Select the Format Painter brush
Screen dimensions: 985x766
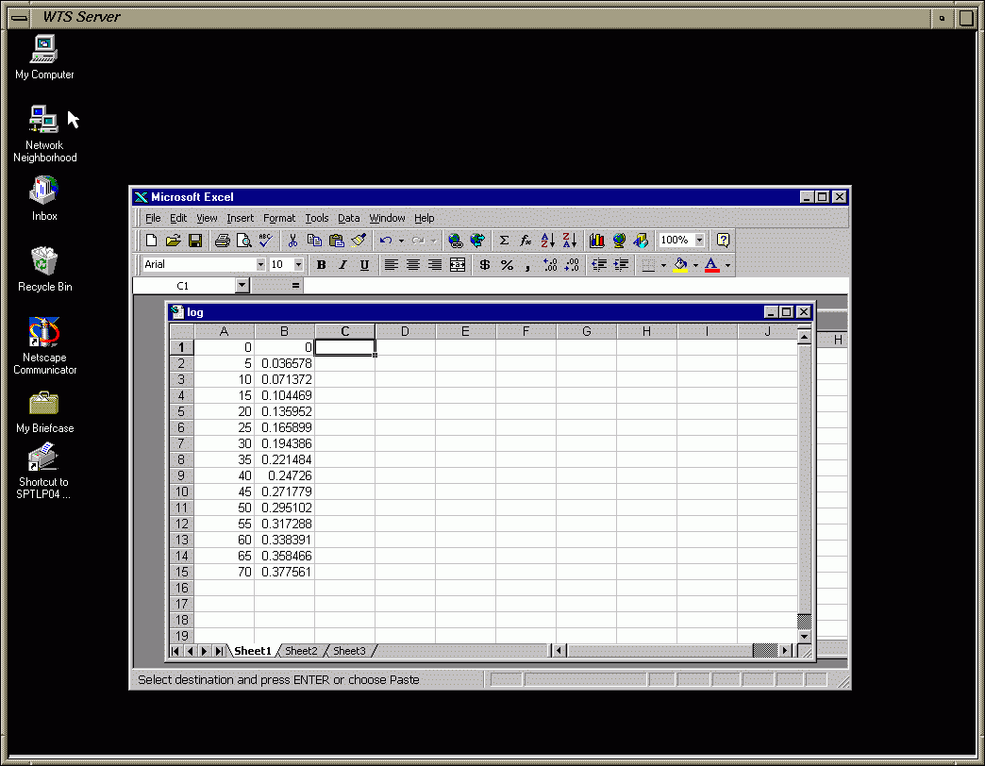359,241
